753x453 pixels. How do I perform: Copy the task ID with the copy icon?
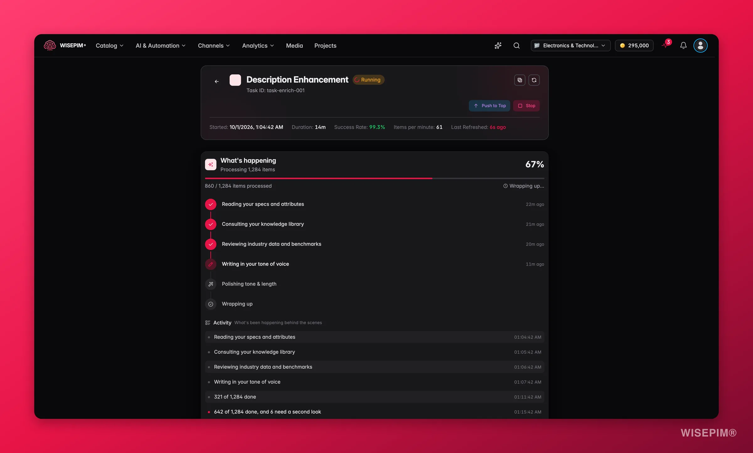coord(520,80)
